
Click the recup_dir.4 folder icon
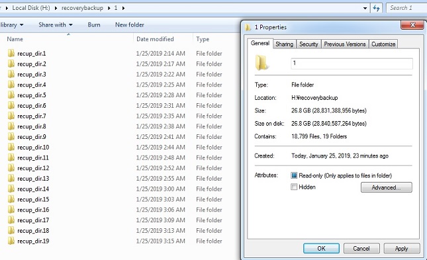pos(11,85)
